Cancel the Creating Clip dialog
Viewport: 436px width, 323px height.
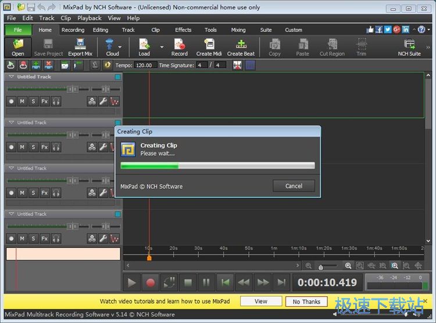coord(294,186)
